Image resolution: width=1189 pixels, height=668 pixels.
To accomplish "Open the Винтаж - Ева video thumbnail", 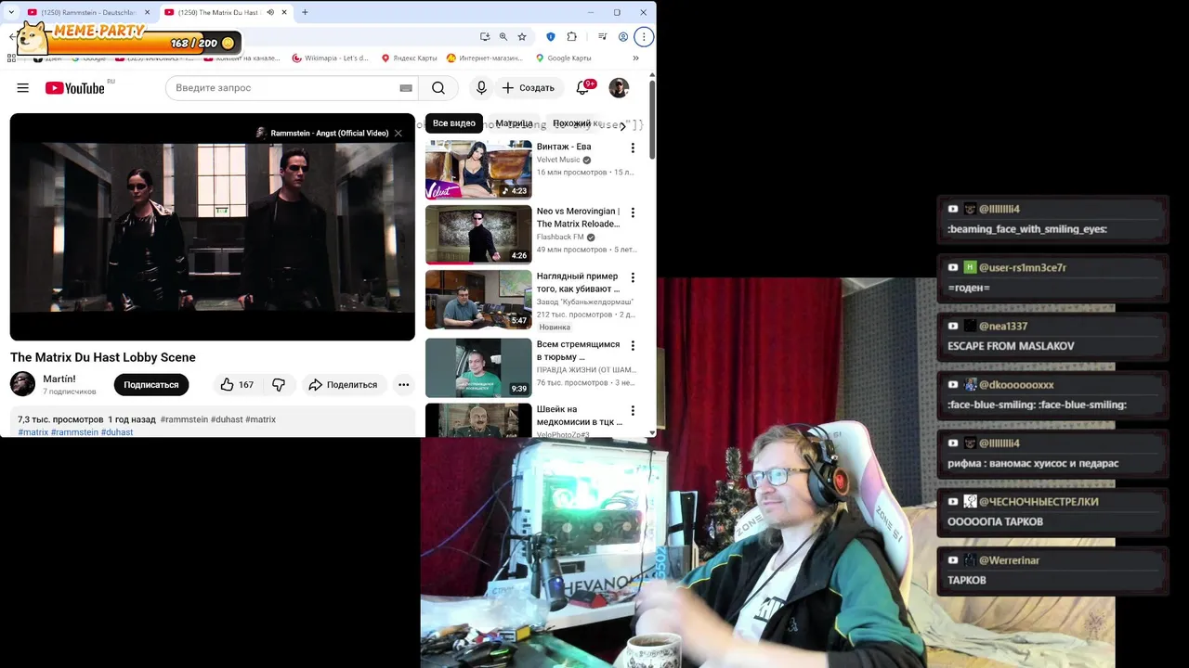I will (478, 170).
